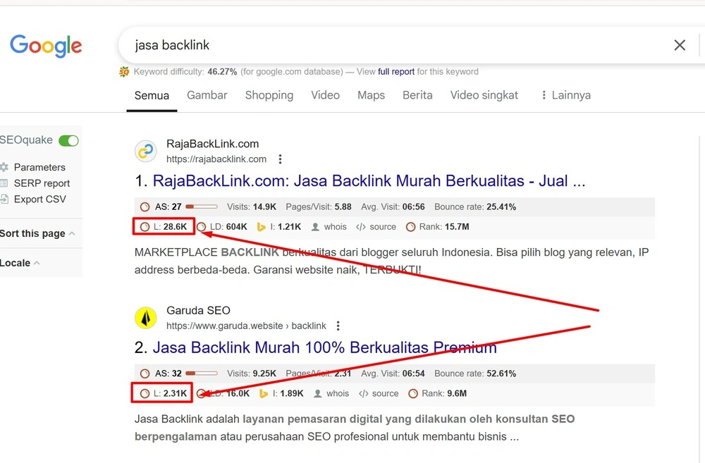
Task: Open the SERP report
Action: pos(42,183)
